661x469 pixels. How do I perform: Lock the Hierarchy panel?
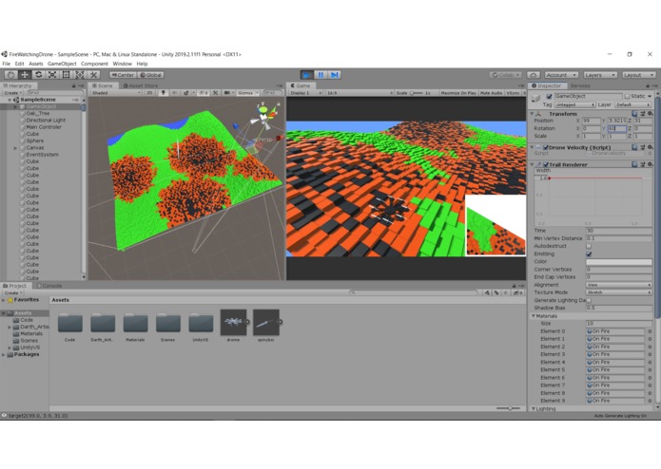[74, 85]
